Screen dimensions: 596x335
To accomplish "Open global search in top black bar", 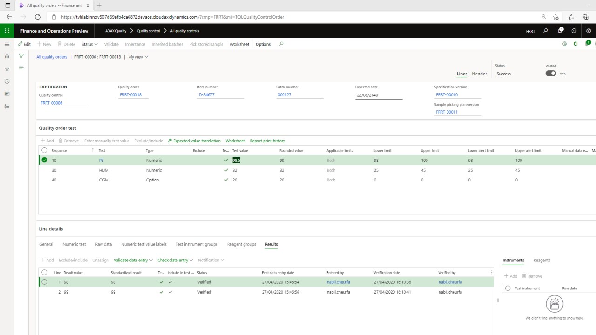I will (546, 31).
